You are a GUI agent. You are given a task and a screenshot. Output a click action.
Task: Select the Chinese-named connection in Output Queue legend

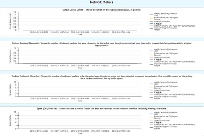coord(158,24)
